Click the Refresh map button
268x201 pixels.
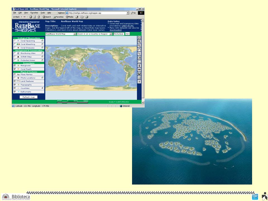pyautogui.click(x=28, y=97)
